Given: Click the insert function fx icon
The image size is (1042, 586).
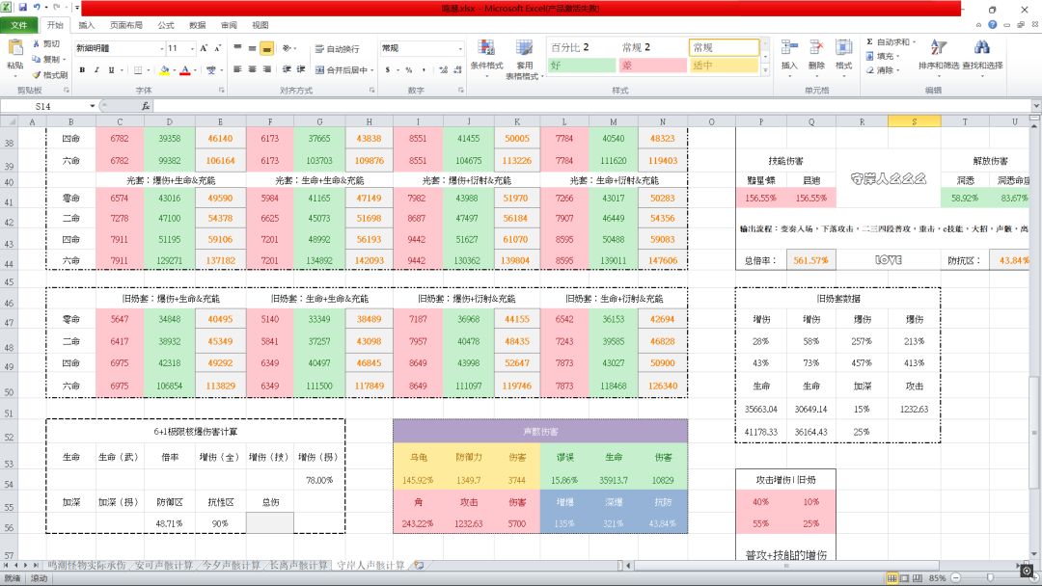Looking at the screenshot, I should pos(146,106).
